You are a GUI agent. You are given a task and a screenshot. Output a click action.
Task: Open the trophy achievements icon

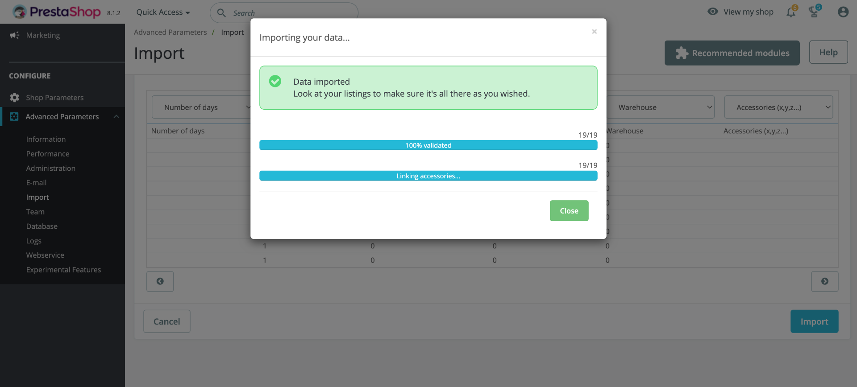(814, 12)
